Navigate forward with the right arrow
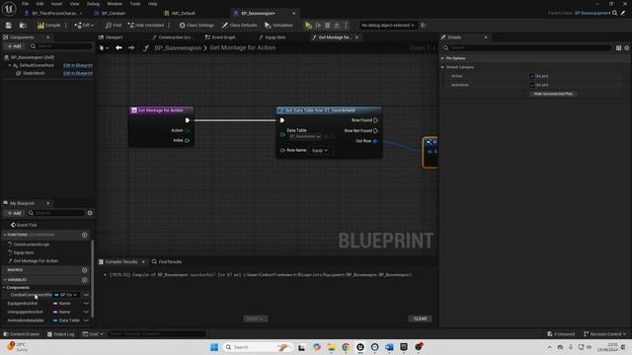Viewport: 632px width, 355px height. coord(131,48)
